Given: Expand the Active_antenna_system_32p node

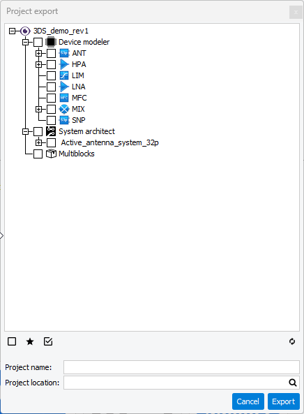Looking at the screenshot, I should click(39, 142).
